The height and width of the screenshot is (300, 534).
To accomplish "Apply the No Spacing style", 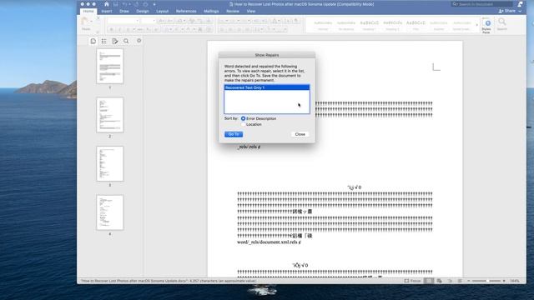I will (x=346, y=26).
